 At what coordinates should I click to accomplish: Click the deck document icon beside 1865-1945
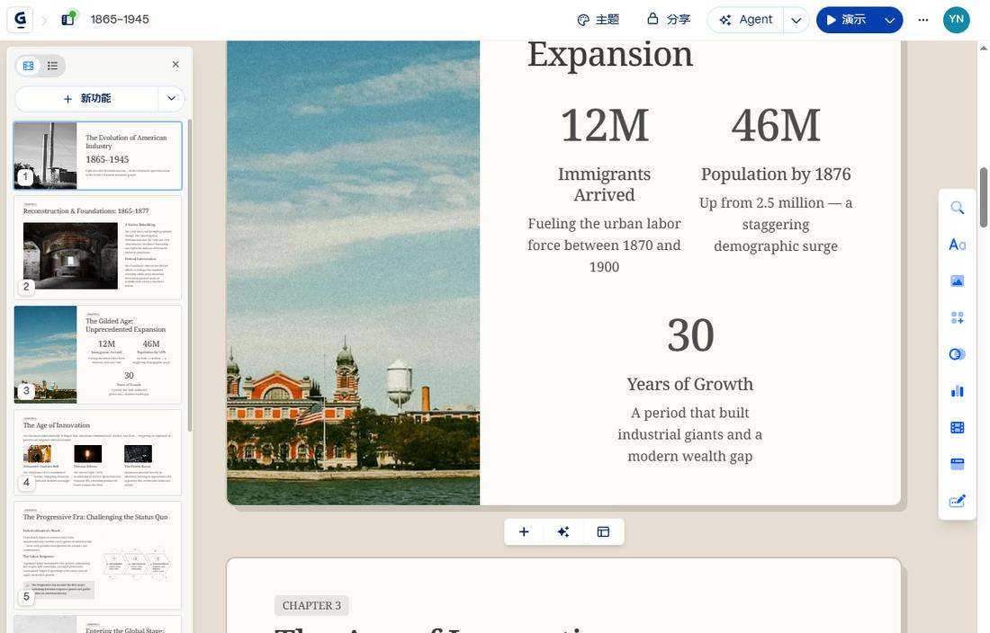tap(68, 19)
